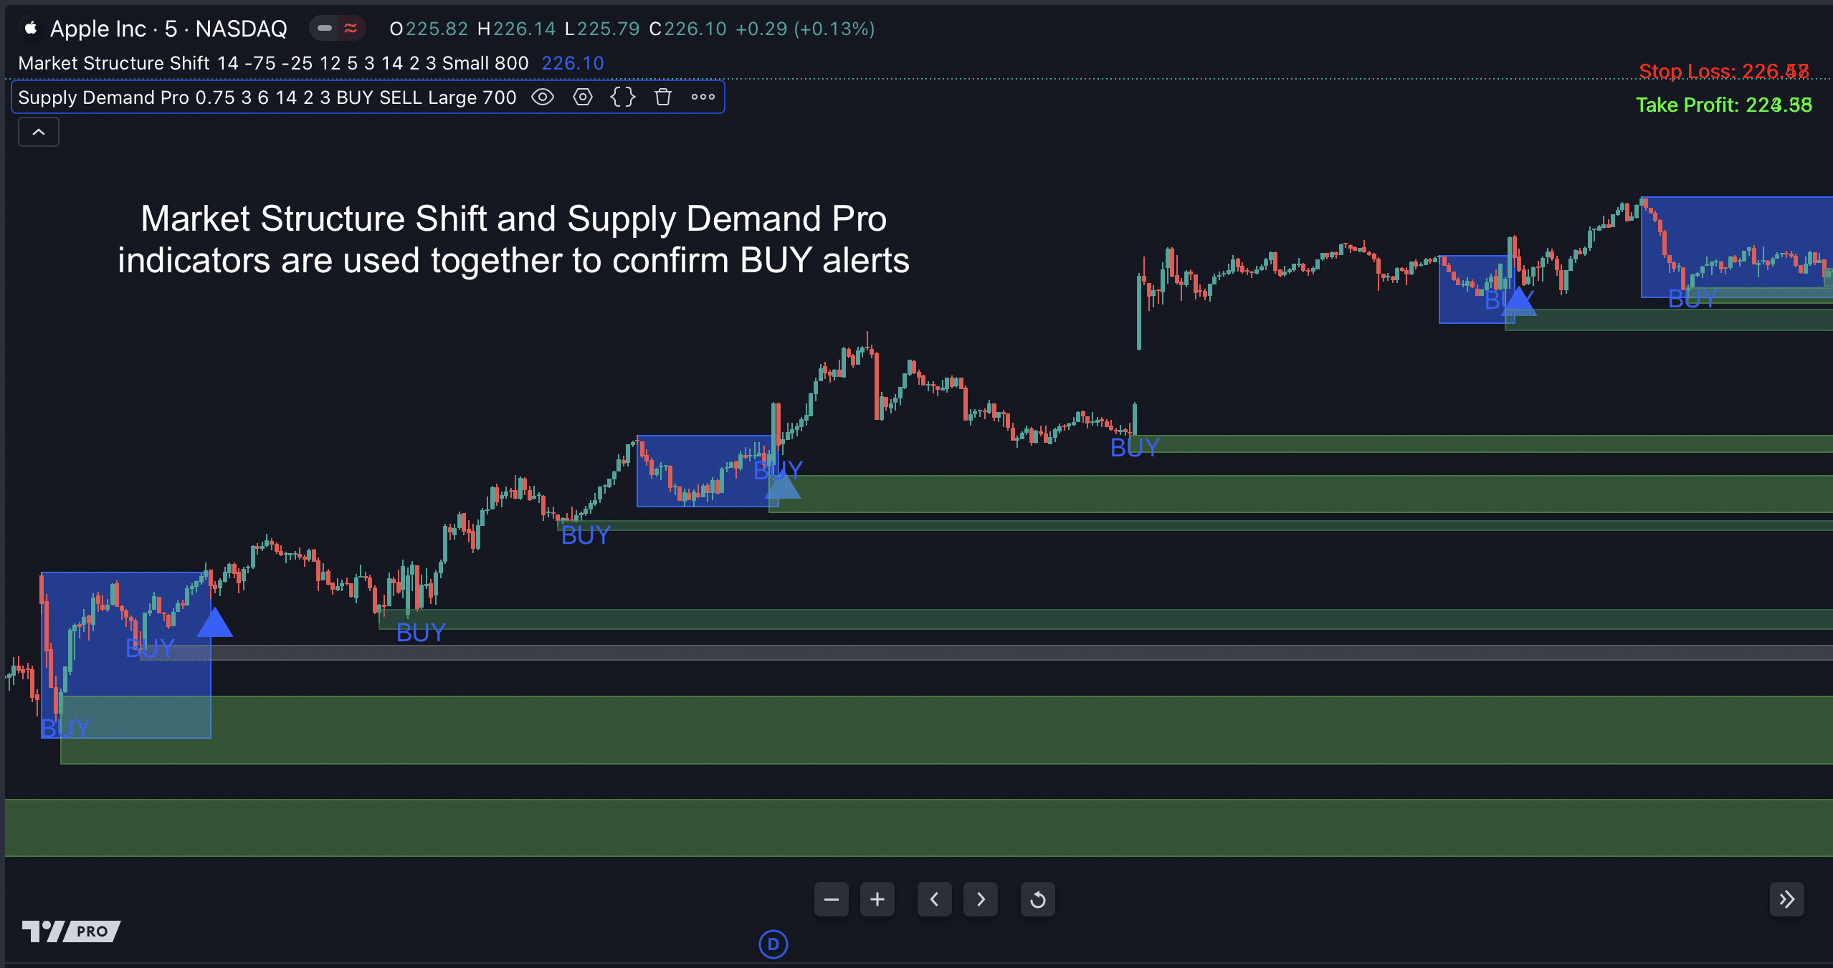Collapse the indicator legend chevron
Screen dimensions: 1833x968
[x=39, y=133]
